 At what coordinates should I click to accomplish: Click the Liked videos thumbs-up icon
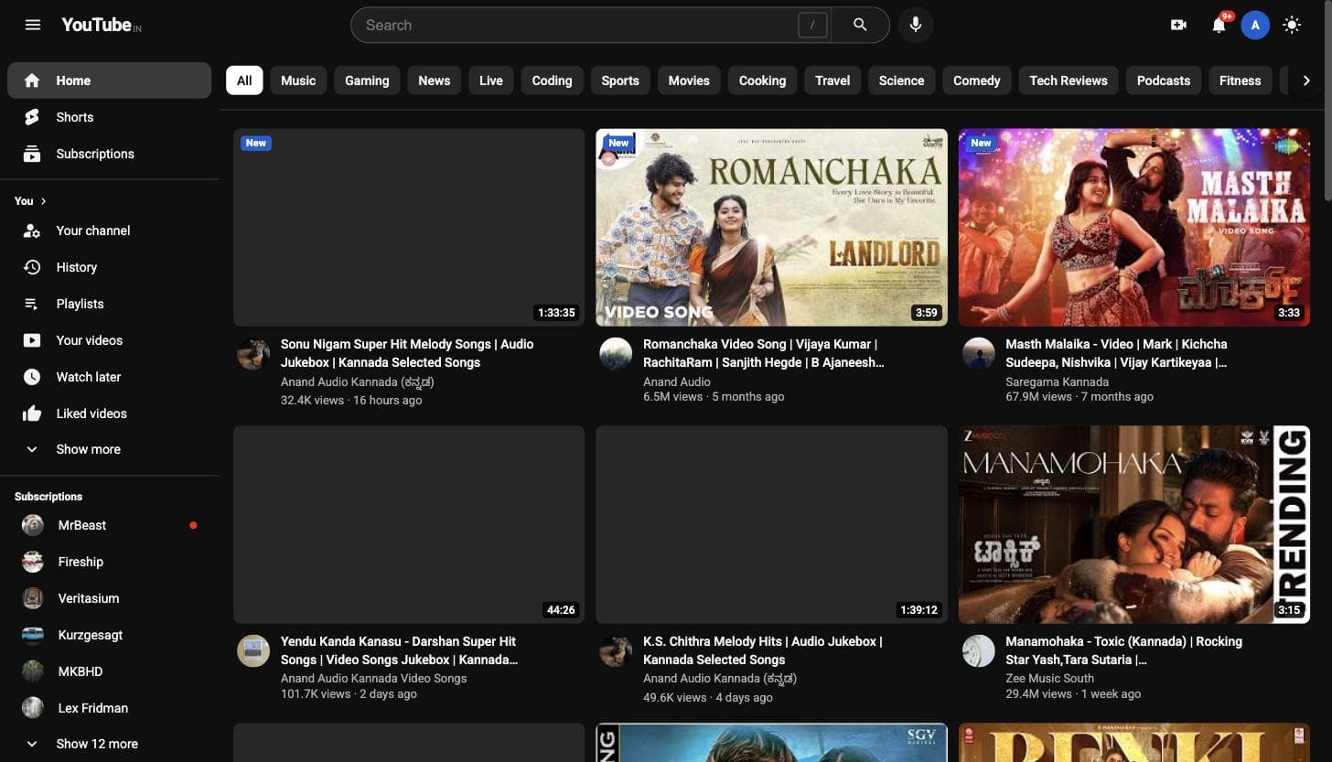(x=32, y=413)
